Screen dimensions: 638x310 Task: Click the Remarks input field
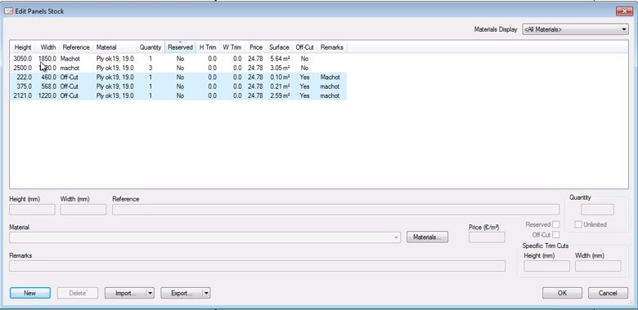tap(257, 266)
